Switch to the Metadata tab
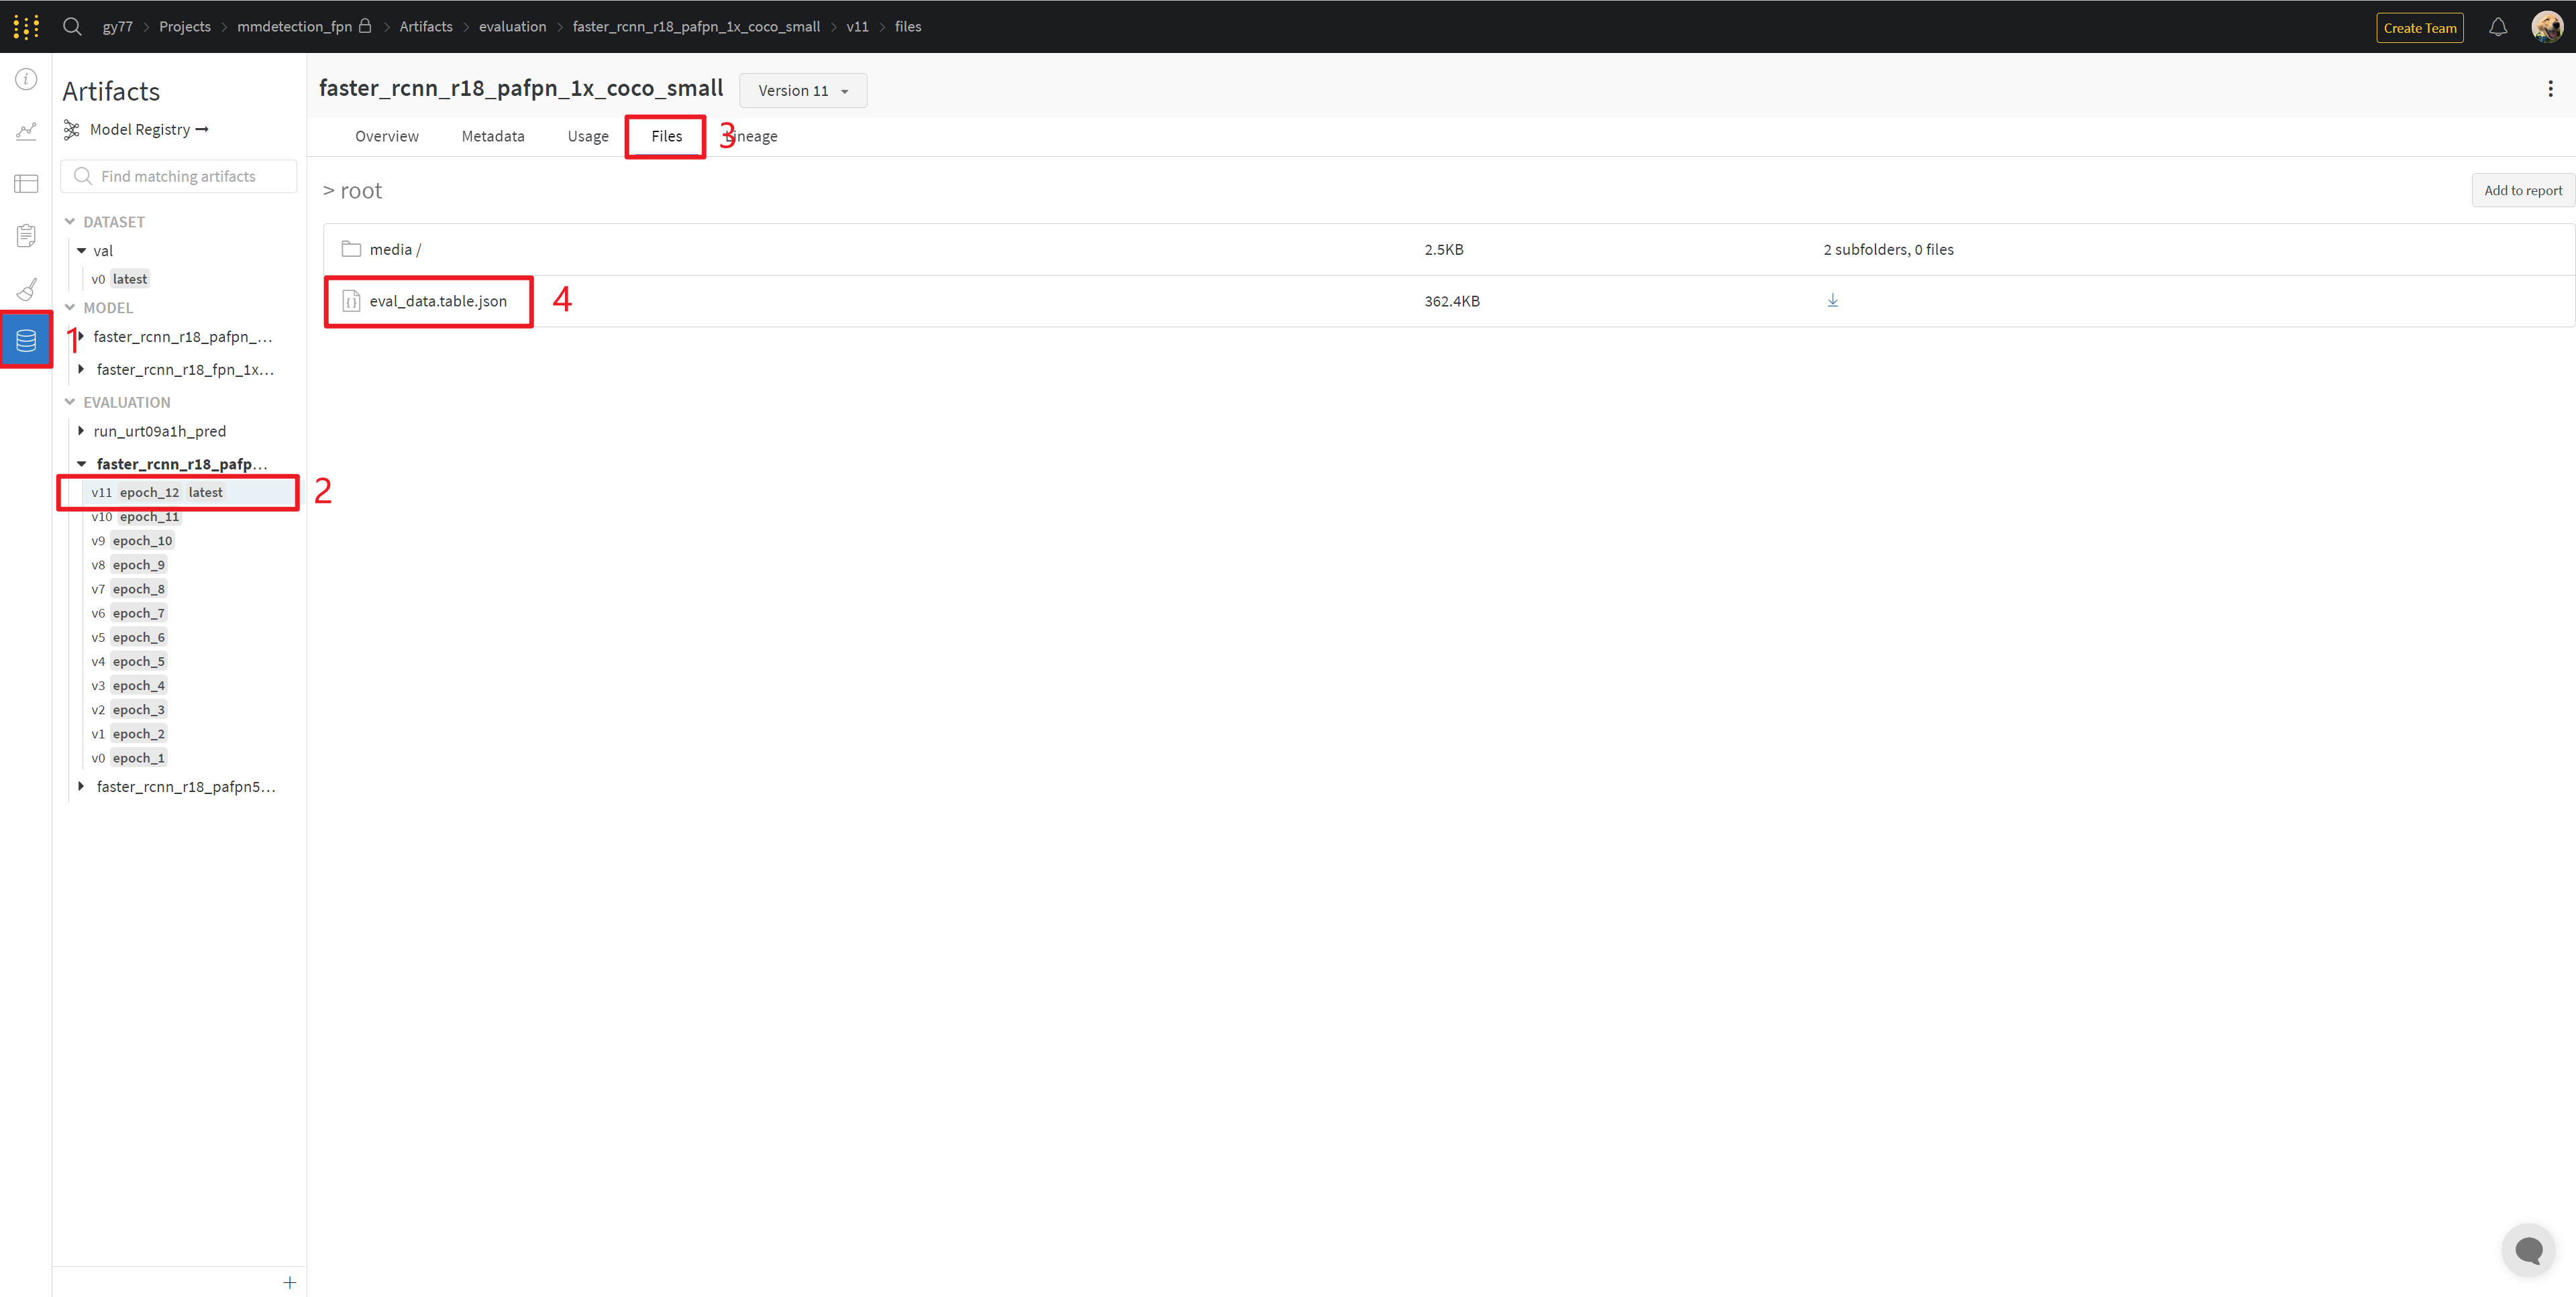This screenshot has width=2576, height=1297. (x=492, y=136)
